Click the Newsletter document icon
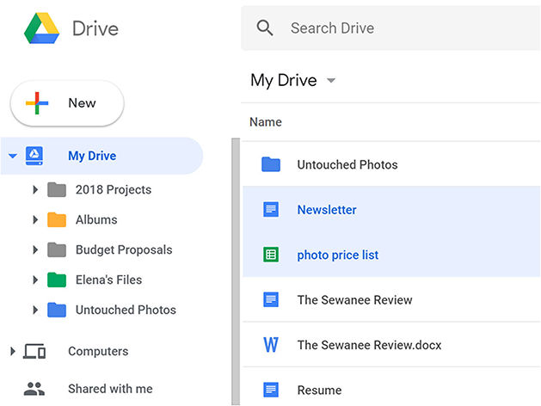 [271, 209]
